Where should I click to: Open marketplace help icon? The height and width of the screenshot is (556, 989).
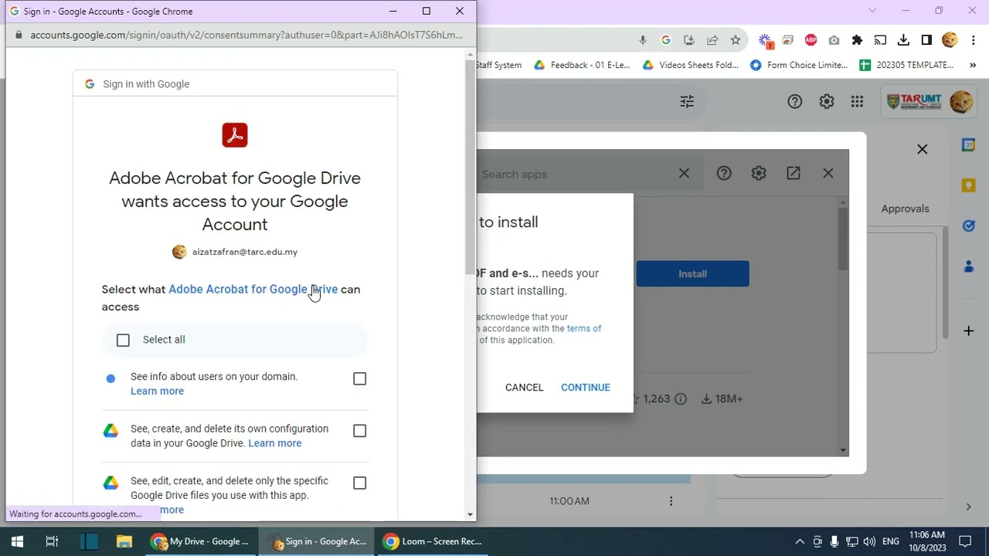[x=724, y=174]
